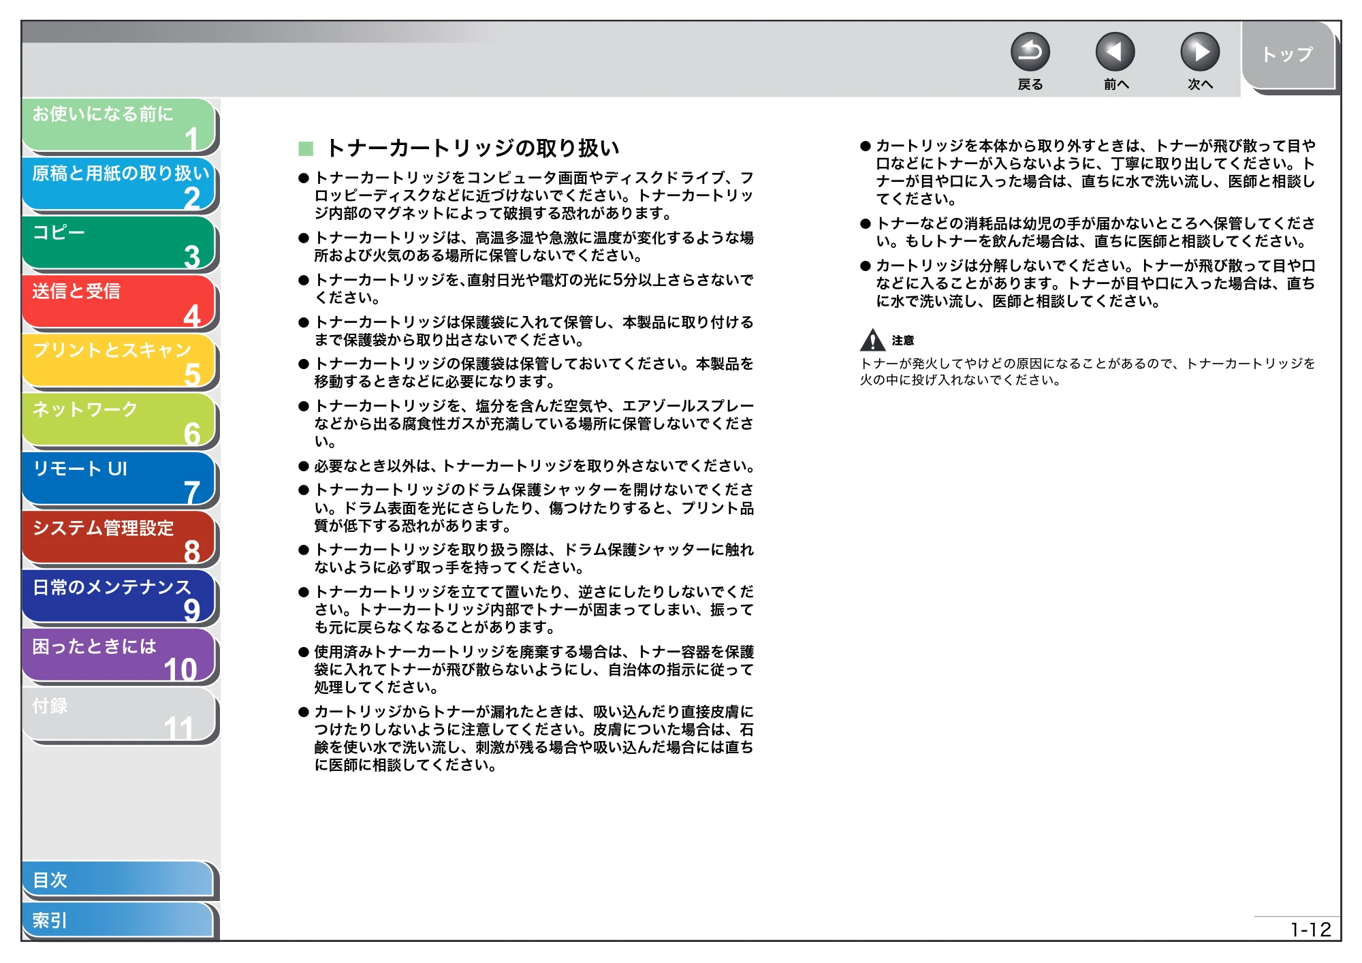Open chapter 6 ネットワーク
The image size is (1362, 963).
click(119, 421)
